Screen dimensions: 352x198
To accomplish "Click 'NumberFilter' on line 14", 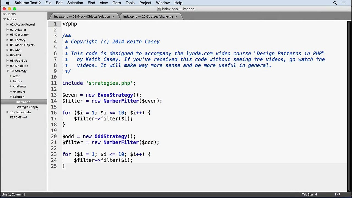I will (121, 101).
